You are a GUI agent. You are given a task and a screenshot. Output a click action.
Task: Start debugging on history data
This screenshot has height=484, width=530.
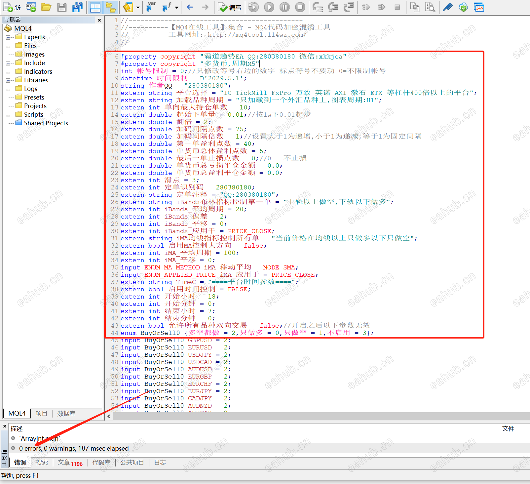tap(254, 7)
